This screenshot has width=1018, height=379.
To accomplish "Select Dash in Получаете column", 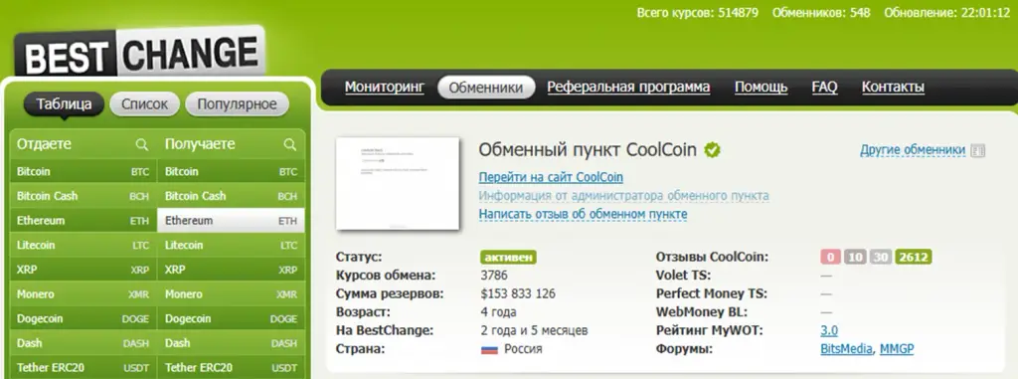I will coord(231,342).
